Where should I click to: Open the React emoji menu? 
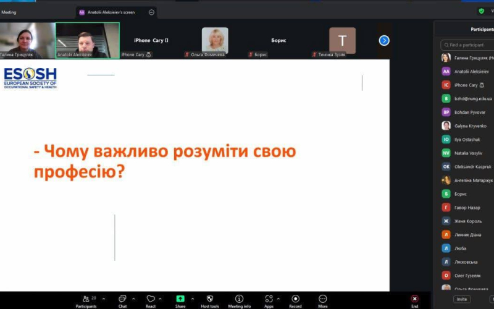(x=150, y=298)
